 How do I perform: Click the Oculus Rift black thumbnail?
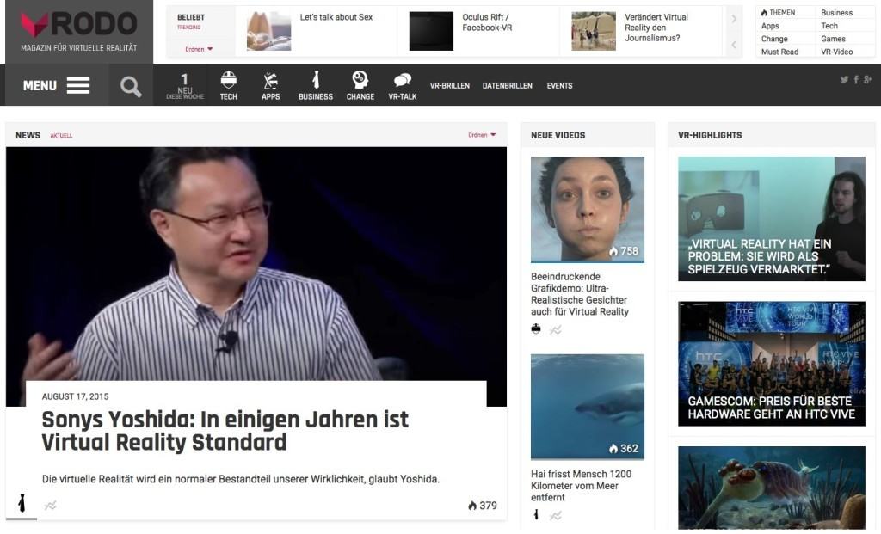pos(431,32)
